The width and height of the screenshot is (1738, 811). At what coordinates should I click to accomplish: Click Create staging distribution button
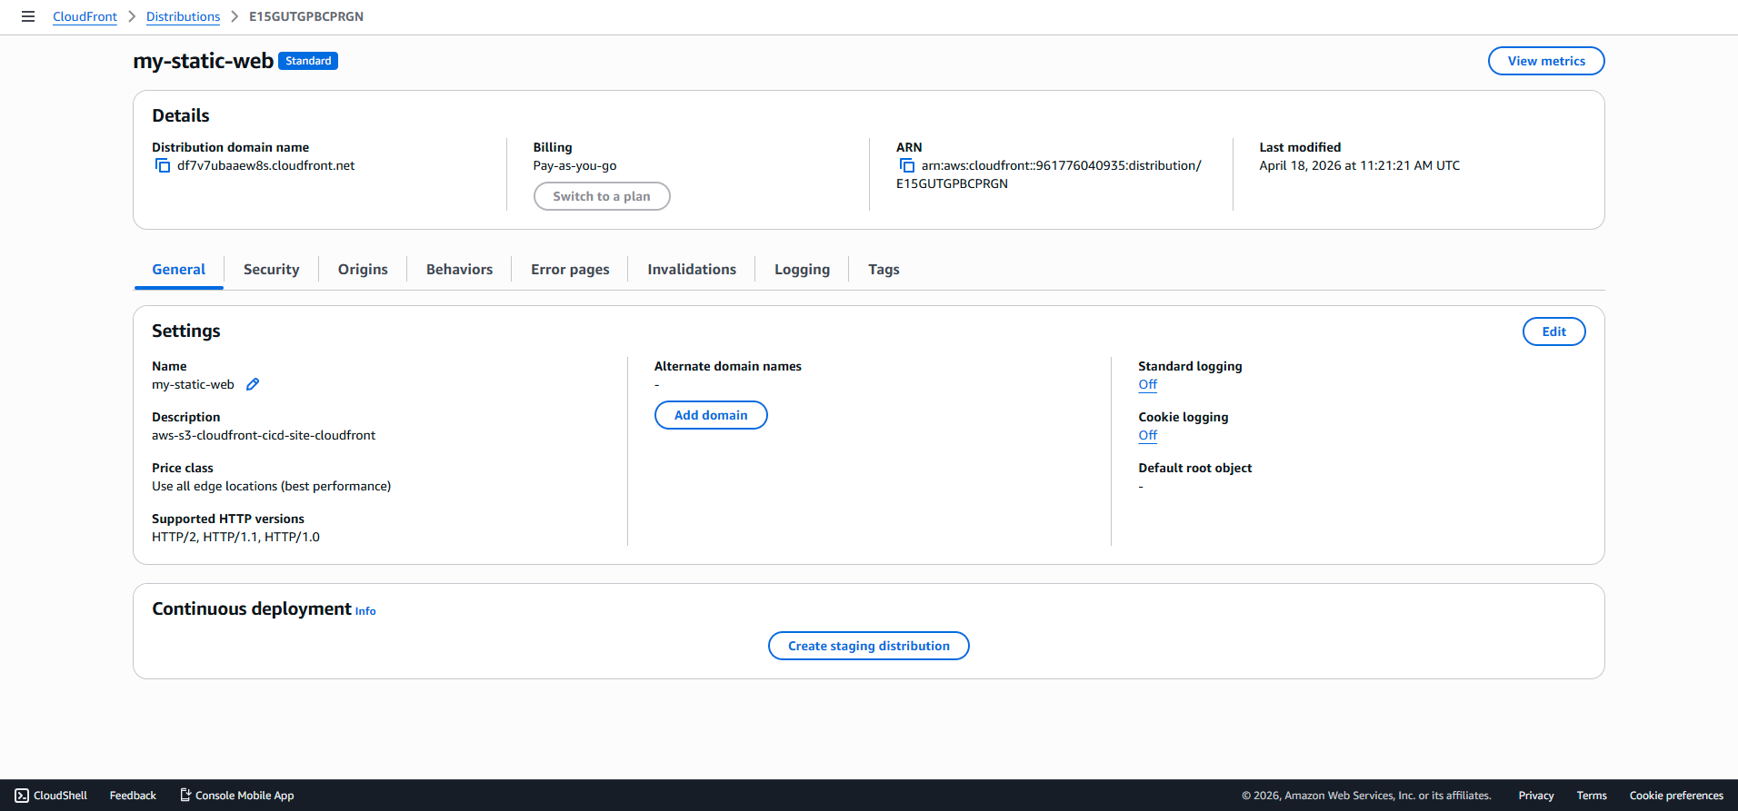pyautogui.click(x=868, y=646)
